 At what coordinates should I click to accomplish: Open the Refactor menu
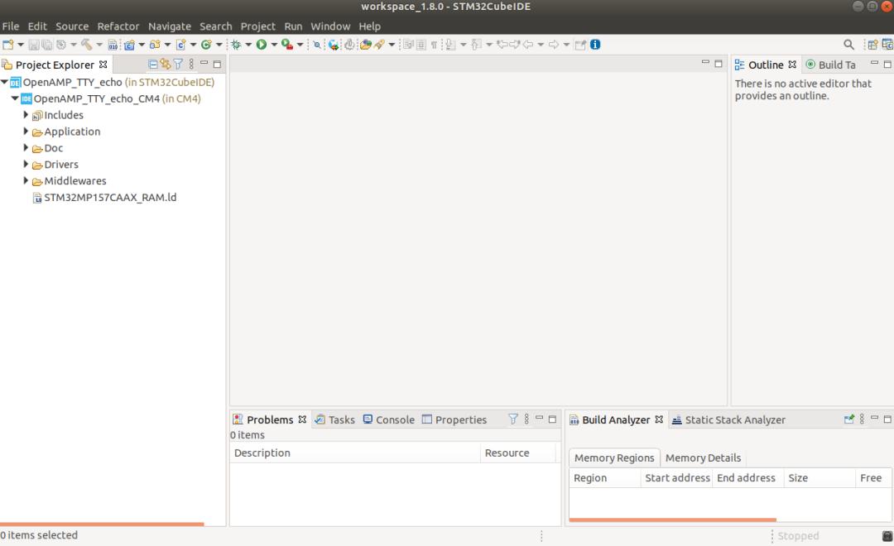118,26
